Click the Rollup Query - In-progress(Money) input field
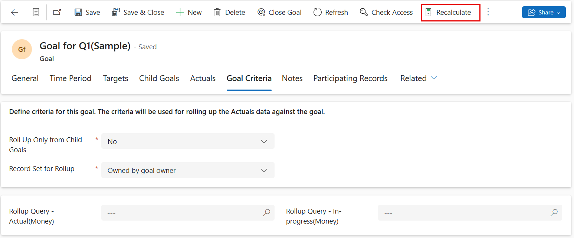 pyautogui.click(x=470, y=213)
